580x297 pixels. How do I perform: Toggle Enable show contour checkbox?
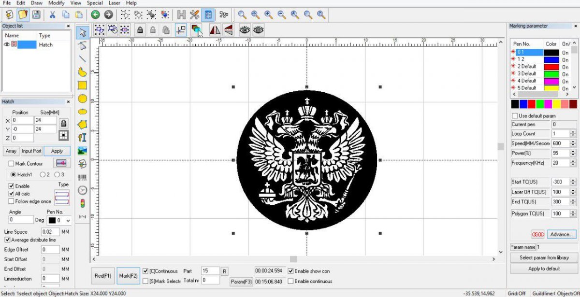click(290, 271)
